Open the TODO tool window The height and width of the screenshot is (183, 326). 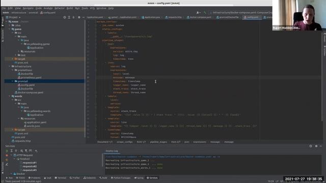tap(20, 178)
